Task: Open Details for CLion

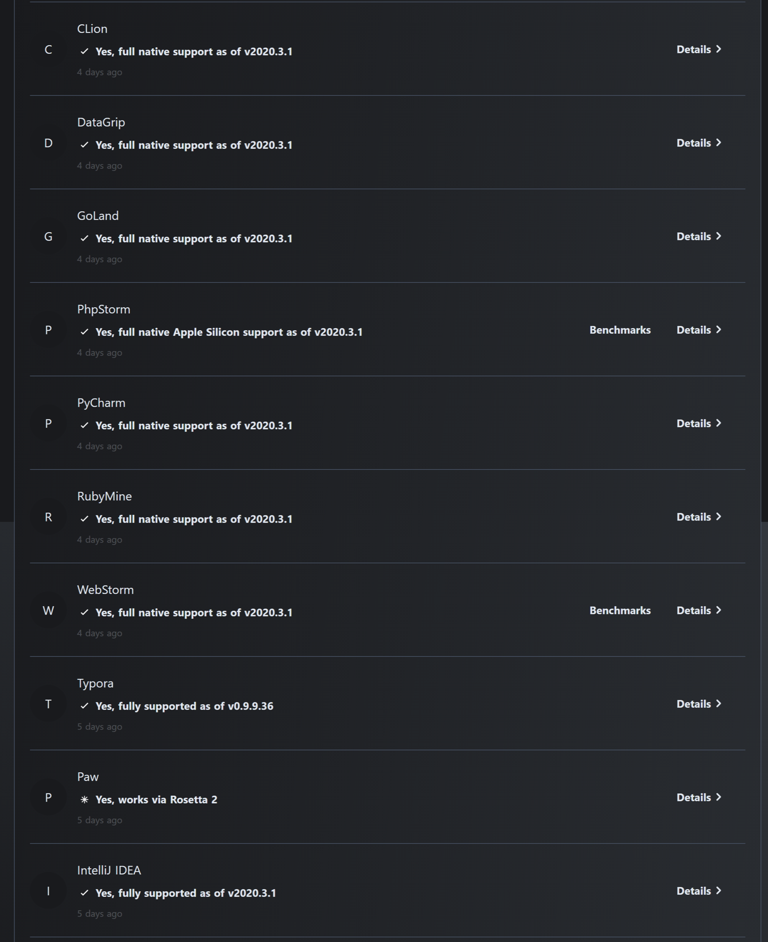Action: point(698,49)
